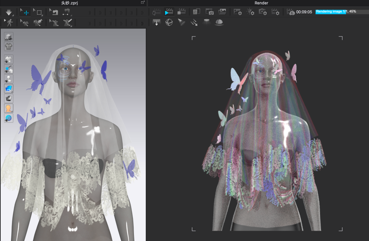Open Render properties clapperboard-gear icon
This screenshot has height=241, width=369.
[275, 12]
